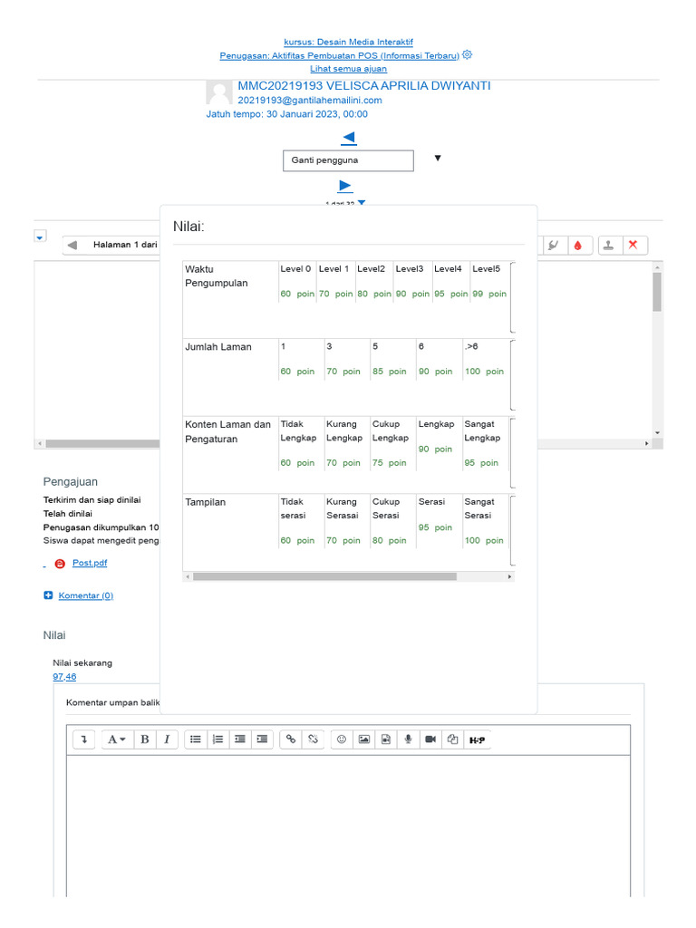
Task: Go to the next student arrow
Action: (344, 186)
